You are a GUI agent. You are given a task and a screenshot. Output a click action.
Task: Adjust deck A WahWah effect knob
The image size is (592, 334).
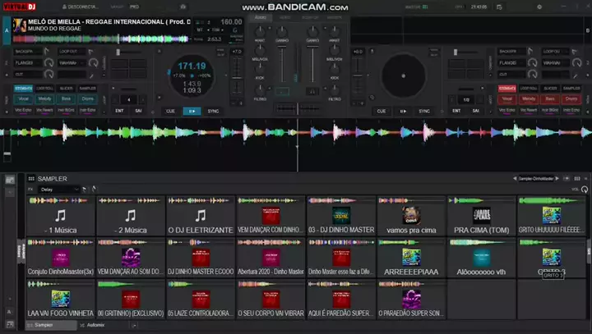(93, 62)
